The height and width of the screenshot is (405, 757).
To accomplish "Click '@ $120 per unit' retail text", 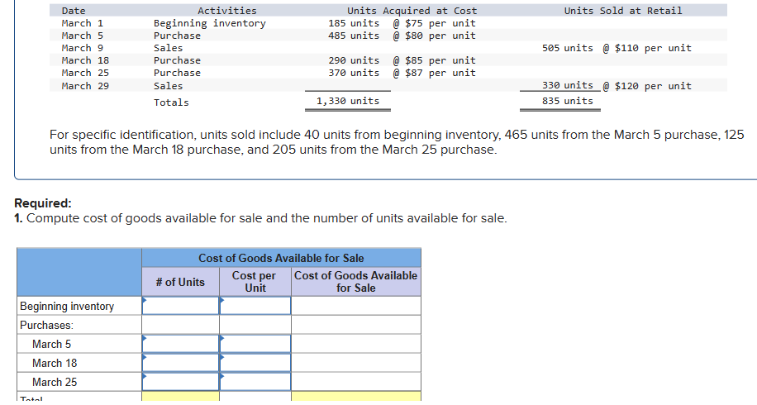I will [647, 86].
